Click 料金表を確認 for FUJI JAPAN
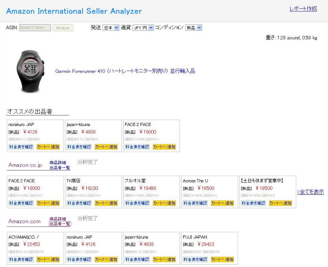Screen dimensions: 328x267 [x=195, y=259]
